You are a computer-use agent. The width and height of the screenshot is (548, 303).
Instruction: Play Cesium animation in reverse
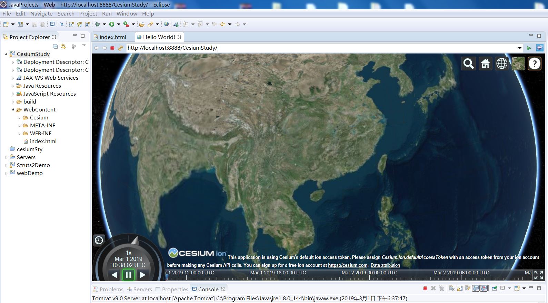pyautogui.click(x=114, y=275)
